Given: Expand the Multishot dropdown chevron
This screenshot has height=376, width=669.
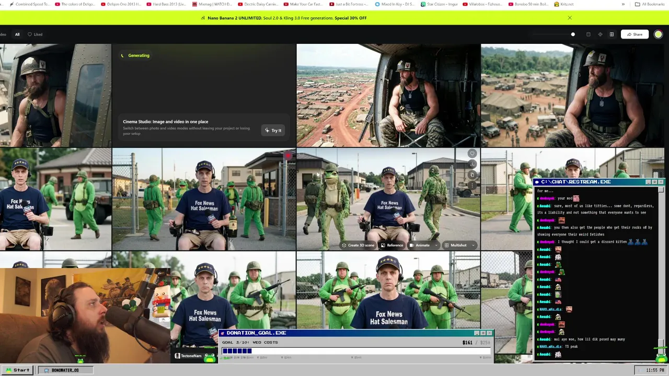Looking at the screenshot, I should pyautogui.click(x=473, y=245).
